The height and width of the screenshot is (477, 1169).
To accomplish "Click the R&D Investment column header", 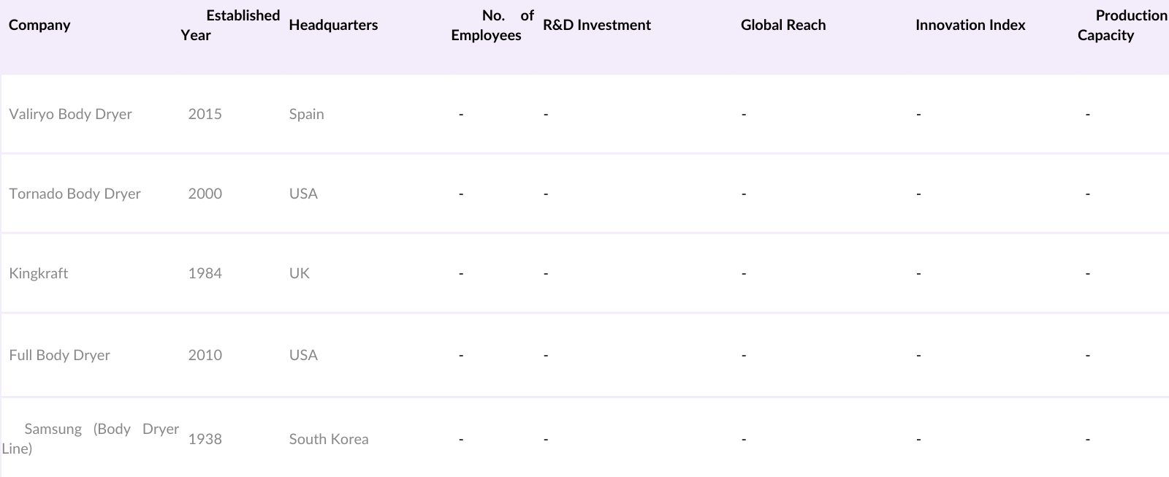I will click(597, 25).
